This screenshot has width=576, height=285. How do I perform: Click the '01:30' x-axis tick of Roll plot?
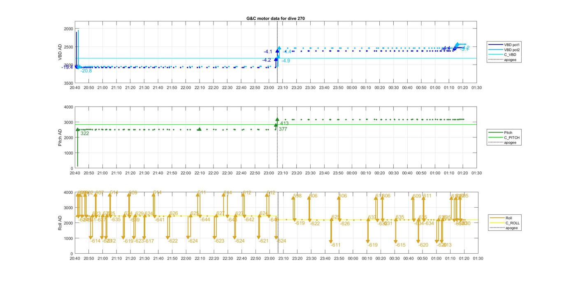477,259
